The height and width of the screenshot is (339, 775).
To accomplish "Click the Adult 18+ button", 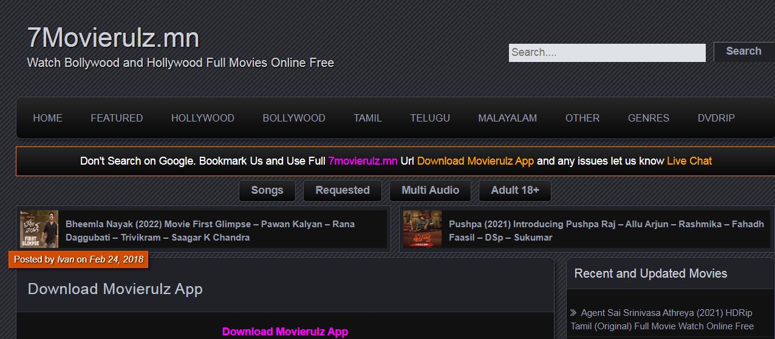I will (515, 190).
